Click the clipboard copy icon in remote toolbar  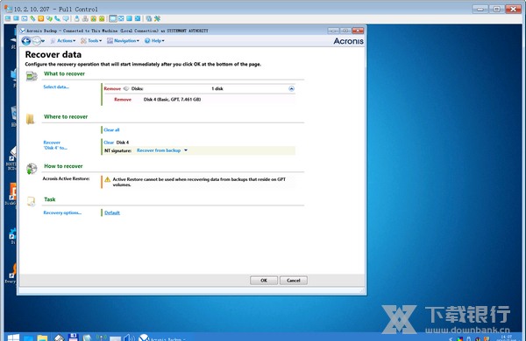tap(149, 18)
